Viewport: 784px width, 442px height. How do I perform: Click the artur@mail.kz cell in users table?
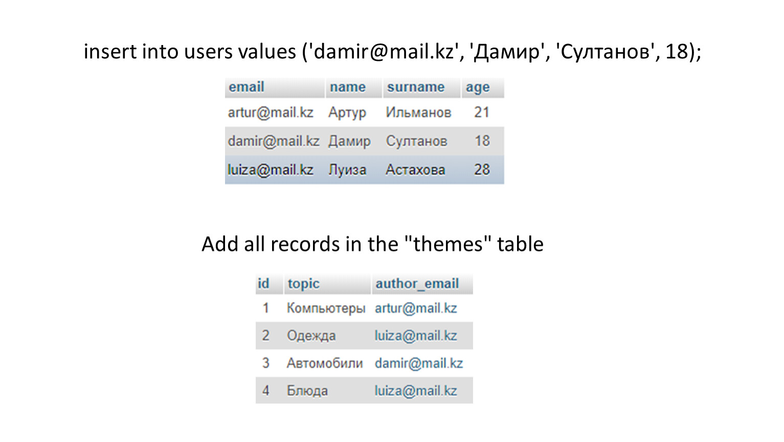point(271,112)
